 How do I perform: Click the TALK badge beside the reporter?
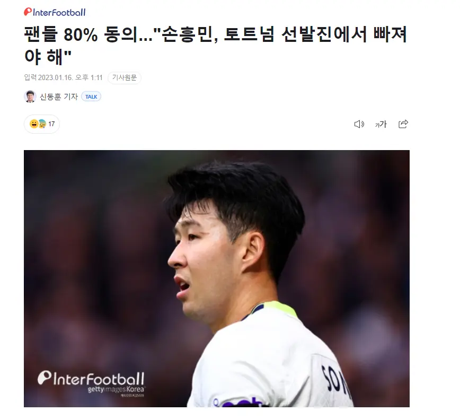coord(91,97)
